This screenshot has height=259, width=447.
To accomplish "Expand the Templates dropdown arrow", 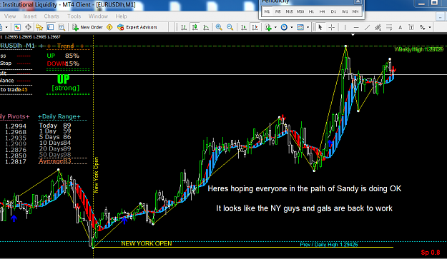I will [308, 27].
